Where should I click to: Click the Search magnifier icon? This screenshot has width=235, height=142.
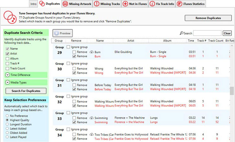coord(181,33)
